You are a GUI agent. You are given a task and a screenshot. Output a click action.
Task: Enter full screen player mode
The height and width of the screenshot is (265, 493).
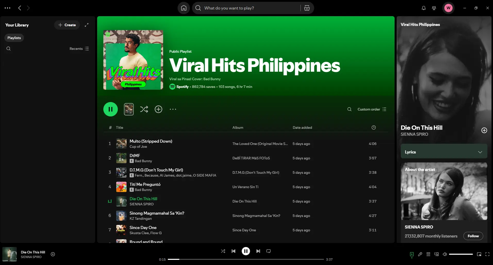487,254
